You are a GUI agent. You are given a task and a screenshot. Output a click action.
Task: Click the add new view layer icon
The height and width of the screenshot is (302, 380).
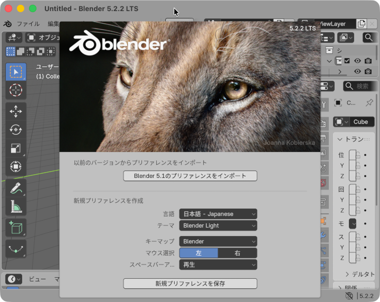[x=362, y=24]
